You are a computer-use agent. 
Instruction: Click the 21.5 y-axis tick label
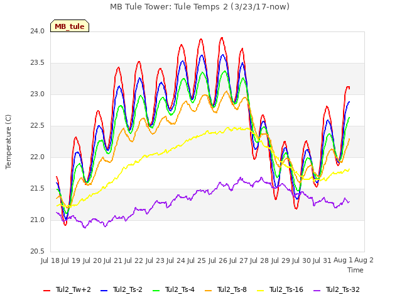[x=38, y=189]
